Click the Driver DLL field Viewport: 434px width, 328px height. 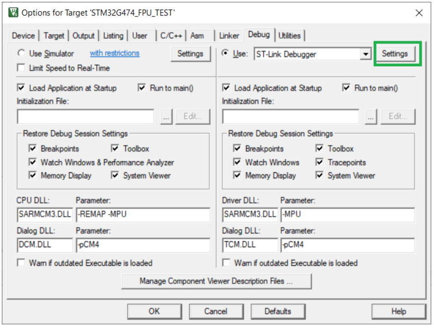click(250, 215)
